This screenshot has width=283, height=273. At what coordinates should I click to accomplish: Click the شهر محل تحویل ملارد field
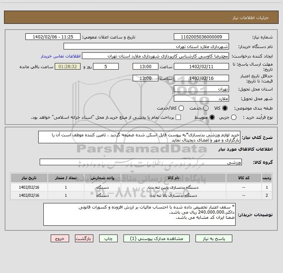201,98
